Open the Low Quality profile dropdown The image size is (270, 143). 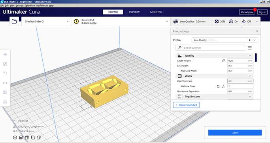(x=225, y=40)
